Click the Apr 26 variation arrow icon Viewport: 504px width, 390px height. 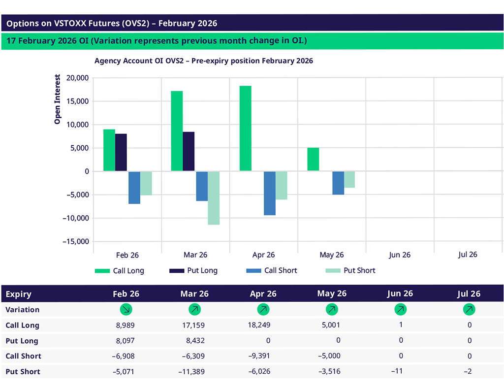[x=263, y=310]
